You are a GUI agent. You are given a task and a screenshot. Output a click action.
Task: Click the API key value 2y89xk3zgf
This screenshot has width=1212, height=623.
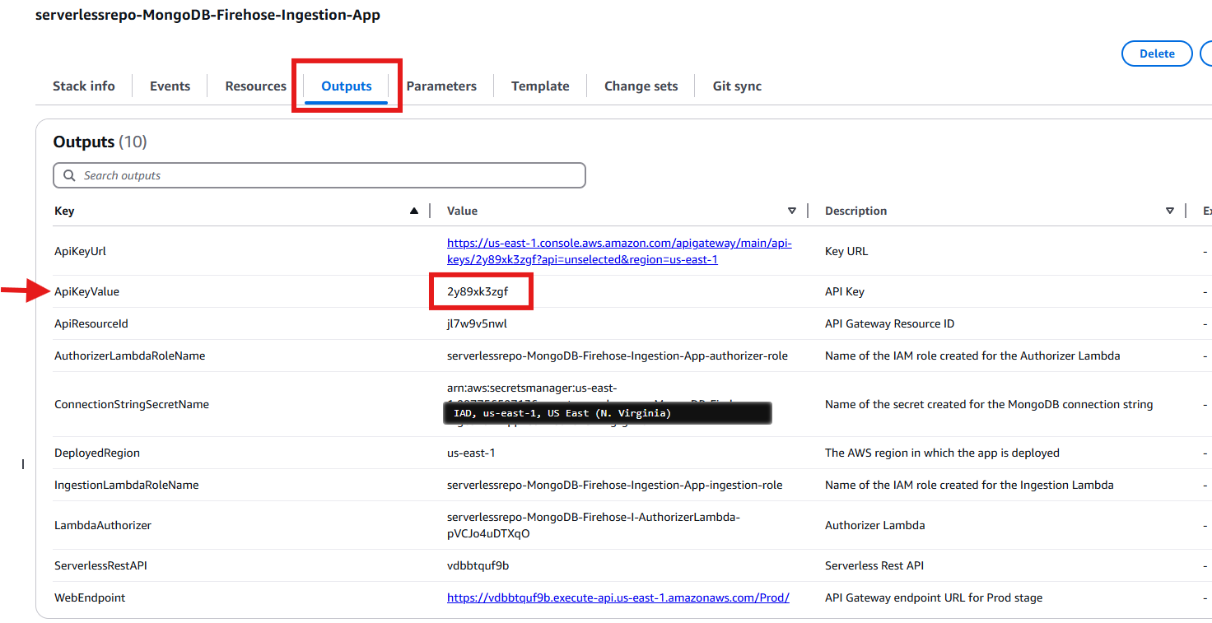[478, 291]
